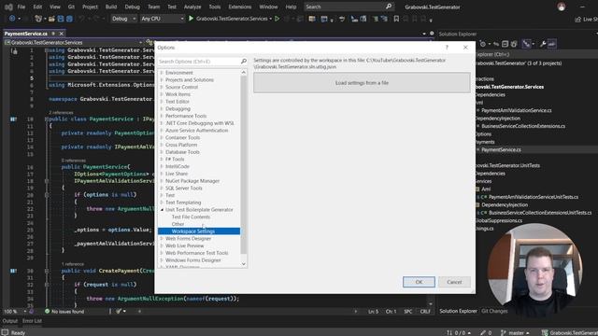Image resolution: width=598 pixels, height=336 pixels.
Task: Save the current file from the toolbar
Action: (60, 19)
